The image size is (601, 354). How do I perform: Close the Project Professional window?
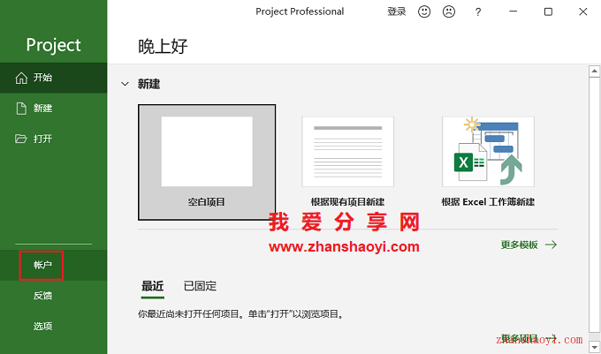[x=583, y=11]
